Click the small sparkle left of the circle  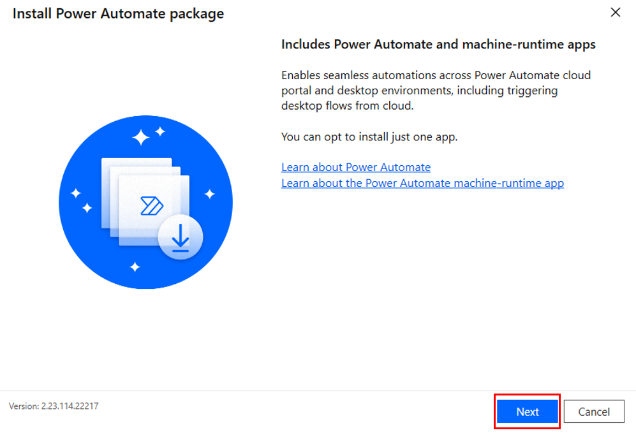[x=75, y=191]
